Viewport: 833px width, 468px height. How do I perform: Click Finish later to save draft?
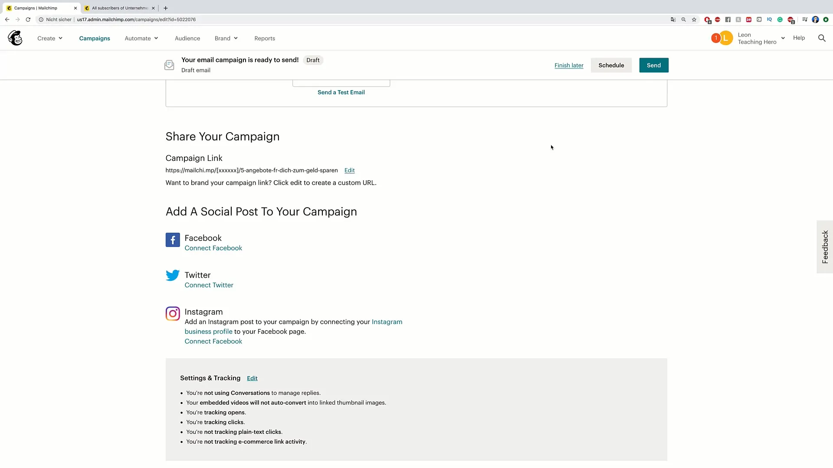pos(569,65)
